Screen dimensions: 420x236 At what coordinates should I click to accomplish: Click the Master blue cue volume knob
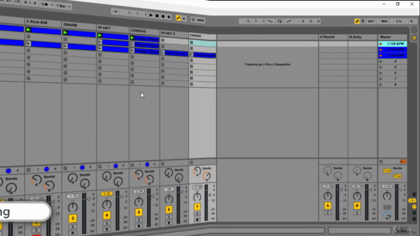(x=387, y=215)
